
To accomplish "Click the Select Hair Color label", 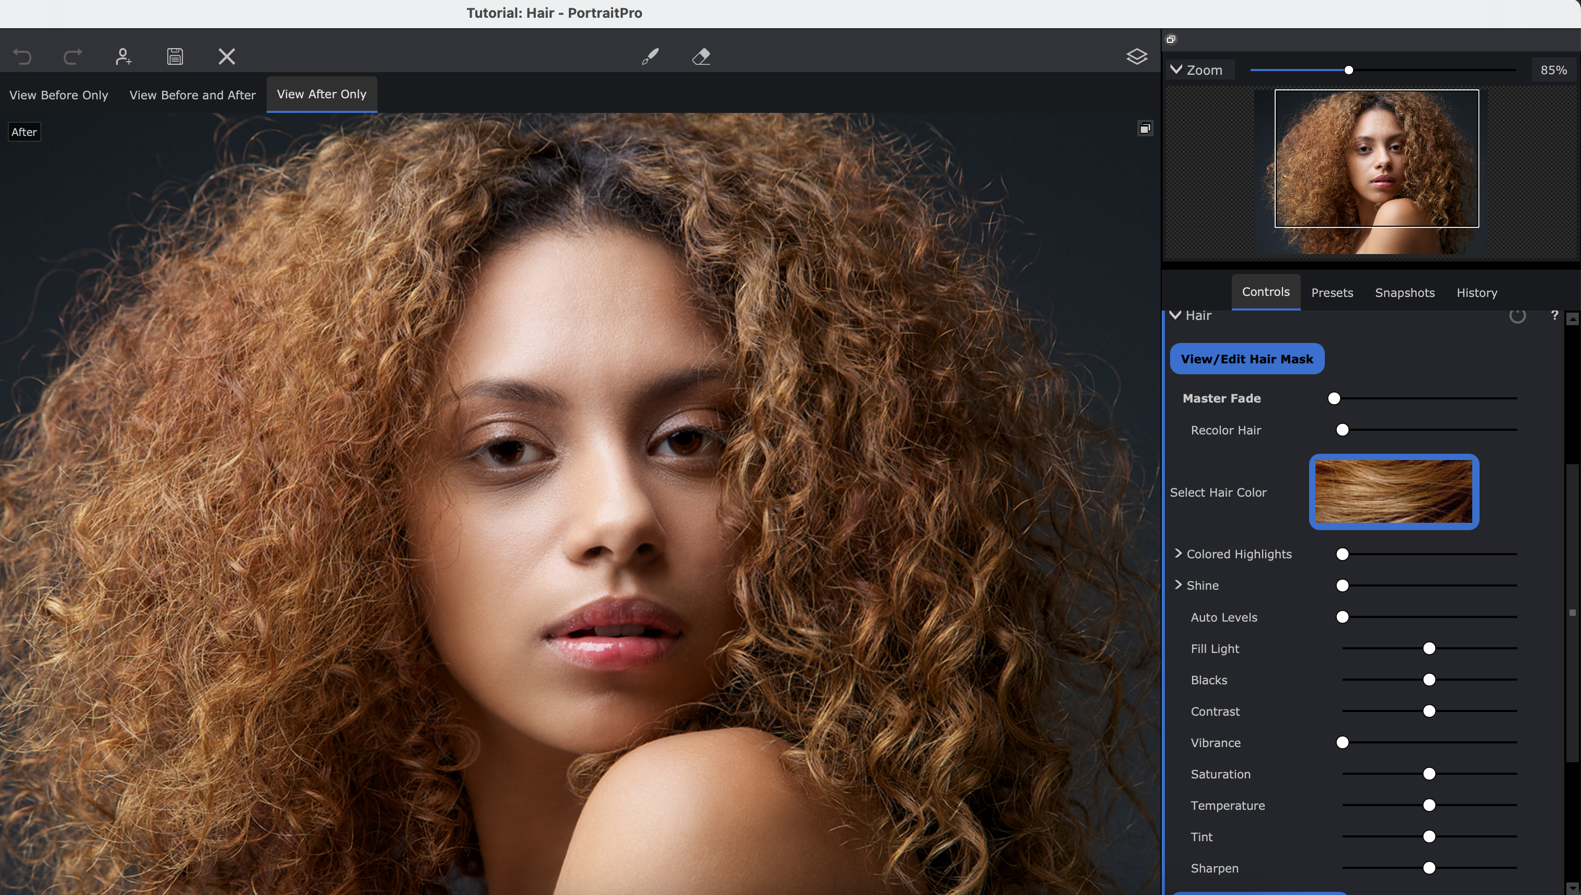I will click(1218, 492).
